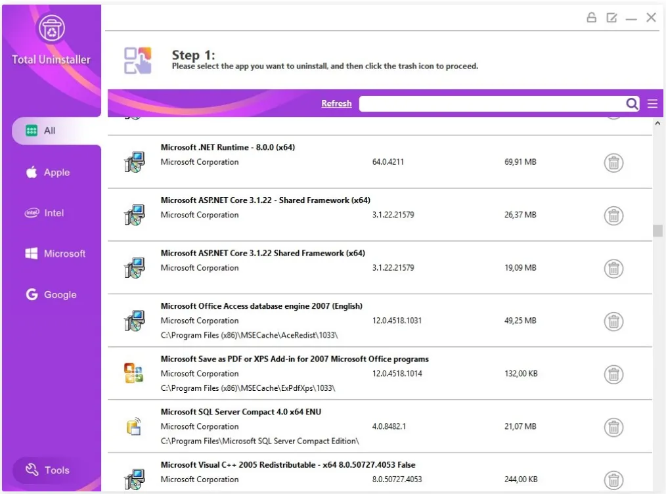Click trash icon for SQL Server Compact 4.0

[613, 427]
